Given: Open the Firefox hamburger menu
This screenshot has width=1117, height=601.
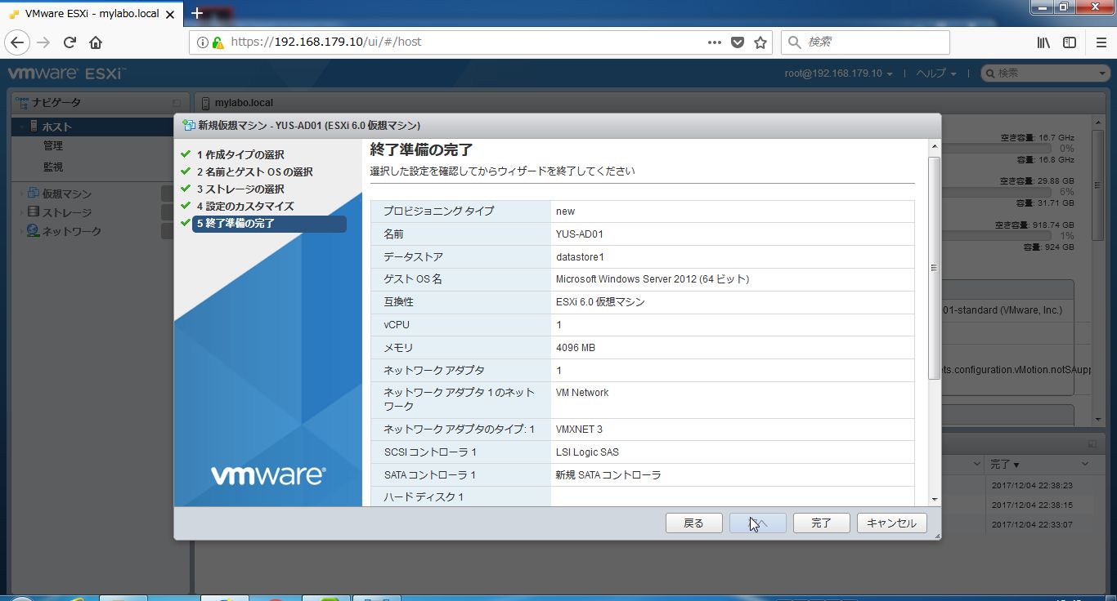Looking at the screenshot, I should (1101, 42).
